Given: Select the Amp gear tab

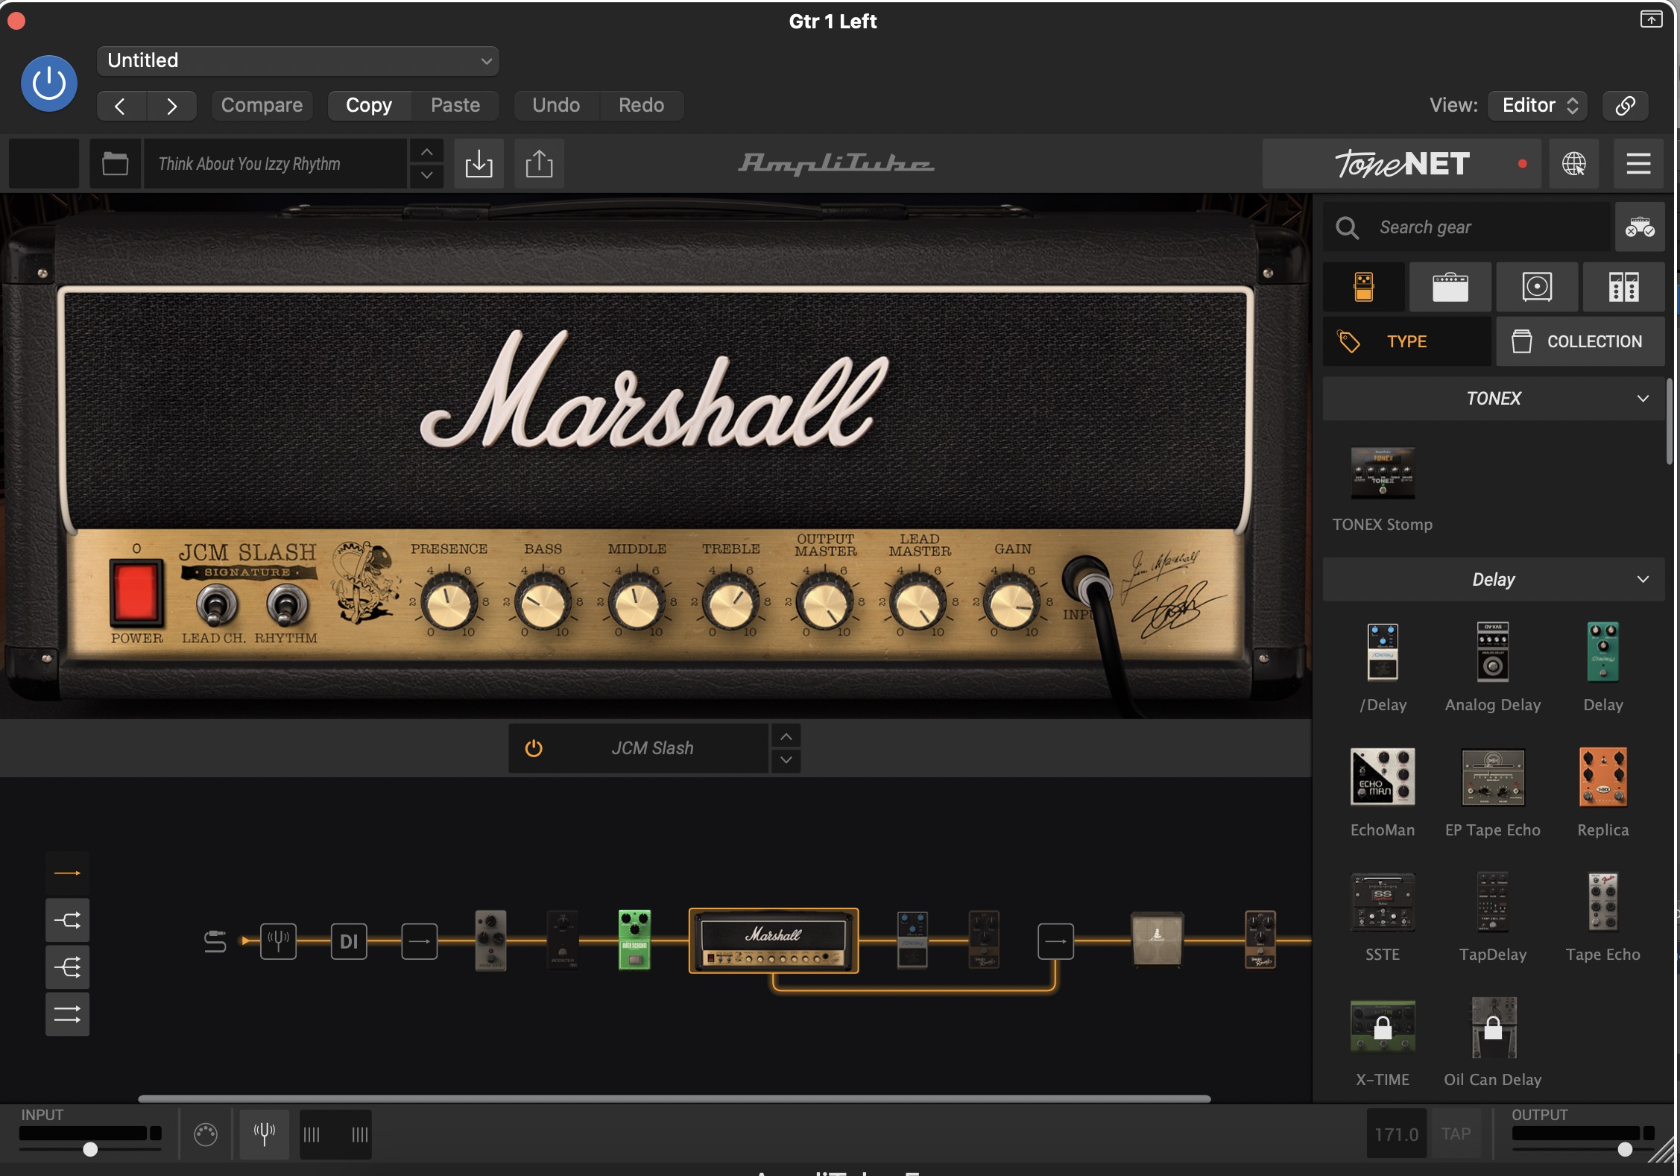Looking at the screenshot, I should (1450, 286).
